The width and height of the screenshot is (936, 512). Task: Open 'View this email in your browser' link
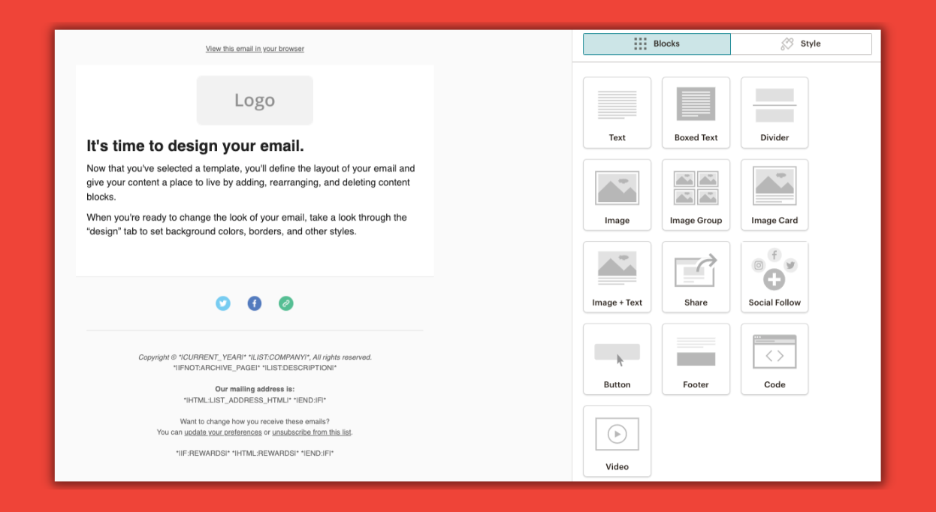[x=255, y=49]
